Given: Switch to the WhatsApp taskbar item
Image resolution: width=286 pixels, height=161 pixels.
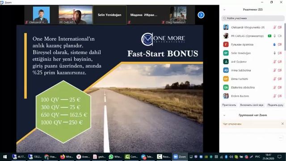Looking at the screenshot, I should click(x=115, y=157).
